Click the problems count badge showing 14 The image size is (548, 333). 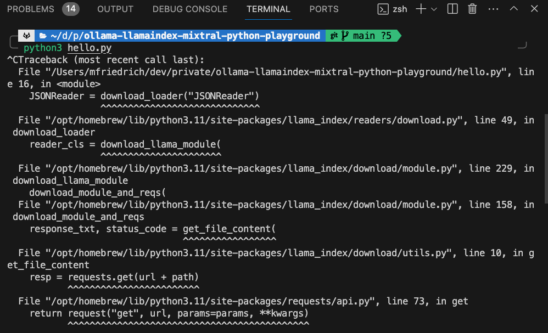(x=70, y=9)
